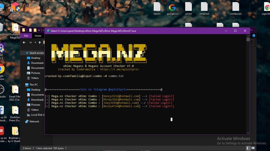Screen dimensions: 270x151
Task: Close the xRimzV7.exe console window
Action: pyautogui.click(x=245, y=31)
